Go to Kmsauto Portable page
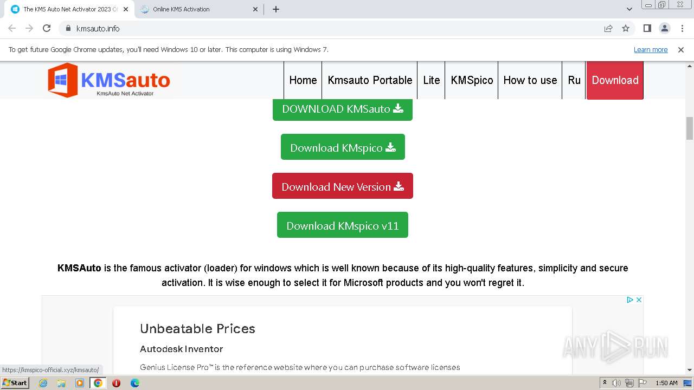 [370, 80]
